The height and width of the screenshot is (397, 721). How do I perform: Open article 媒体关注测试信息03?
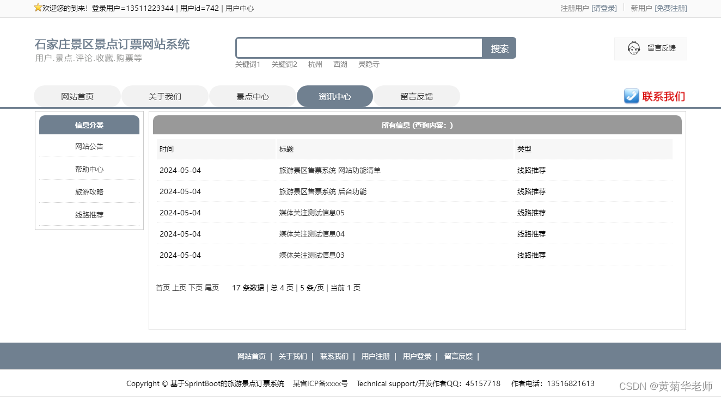(x=312, y=255)
